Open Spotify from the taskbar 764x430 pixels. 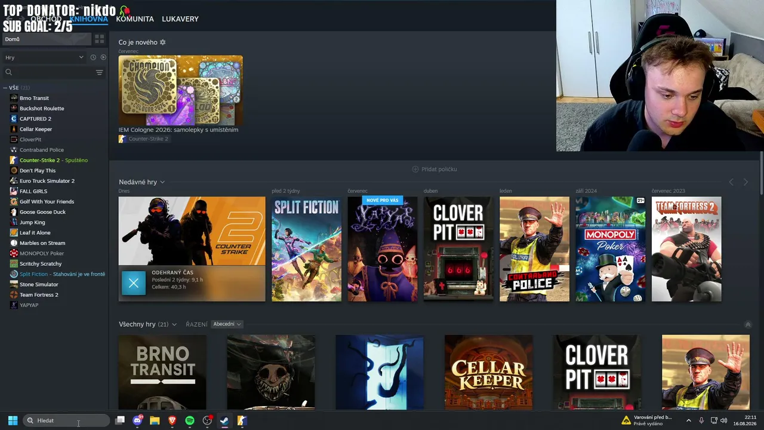190,420
